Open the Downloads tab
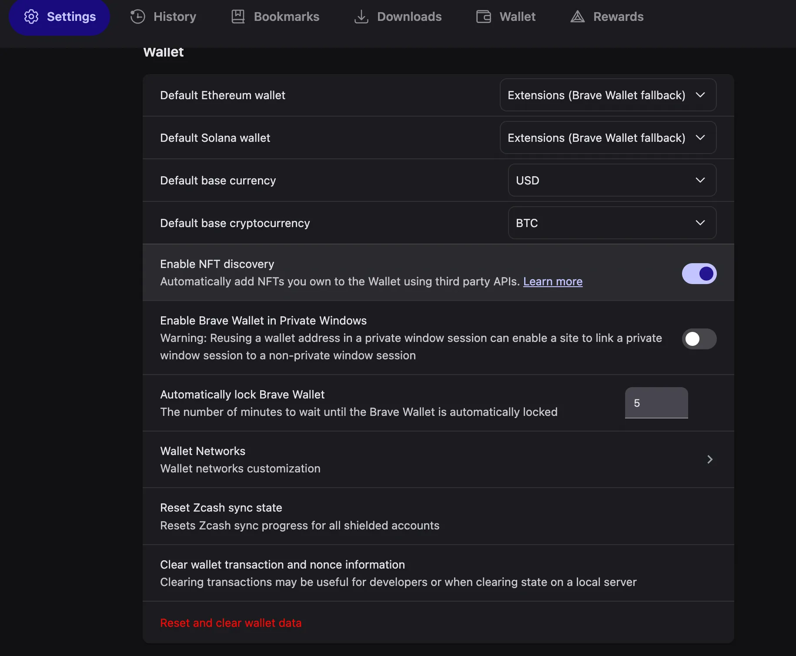Image resolution: width=796 pixels, height=656 pixels. pos(398,17)
